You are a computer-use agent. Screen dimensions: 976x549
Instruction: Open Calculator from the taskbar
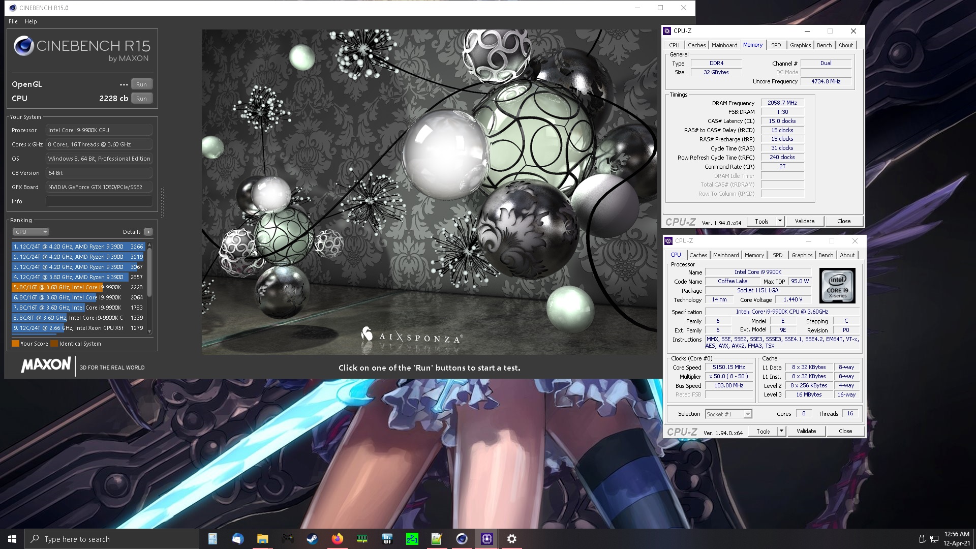[212, 539]
